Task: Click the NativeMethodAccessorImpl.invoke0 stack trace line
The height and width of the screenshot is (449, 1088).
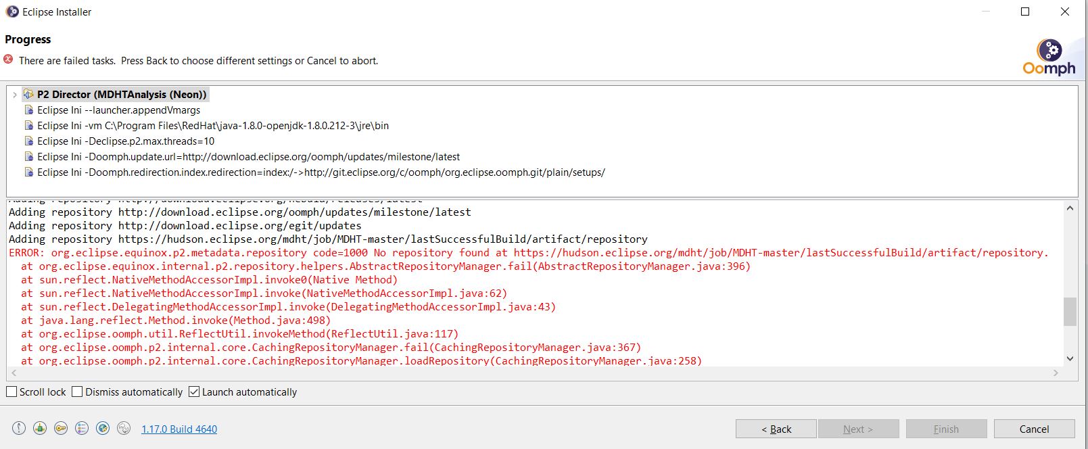Action: point(209,279)
